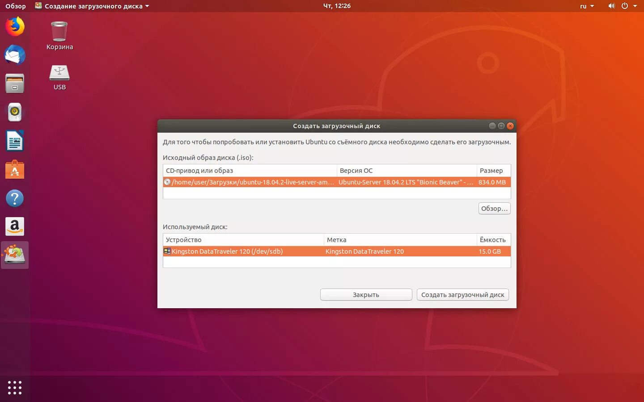Click the Обзор… browse button
644x402 pixels.
point(494,209)
